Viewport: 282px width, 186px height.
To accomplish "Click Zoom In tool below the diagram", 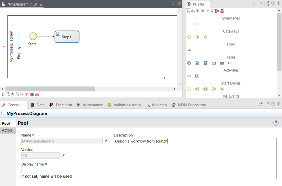I will 12,94.
